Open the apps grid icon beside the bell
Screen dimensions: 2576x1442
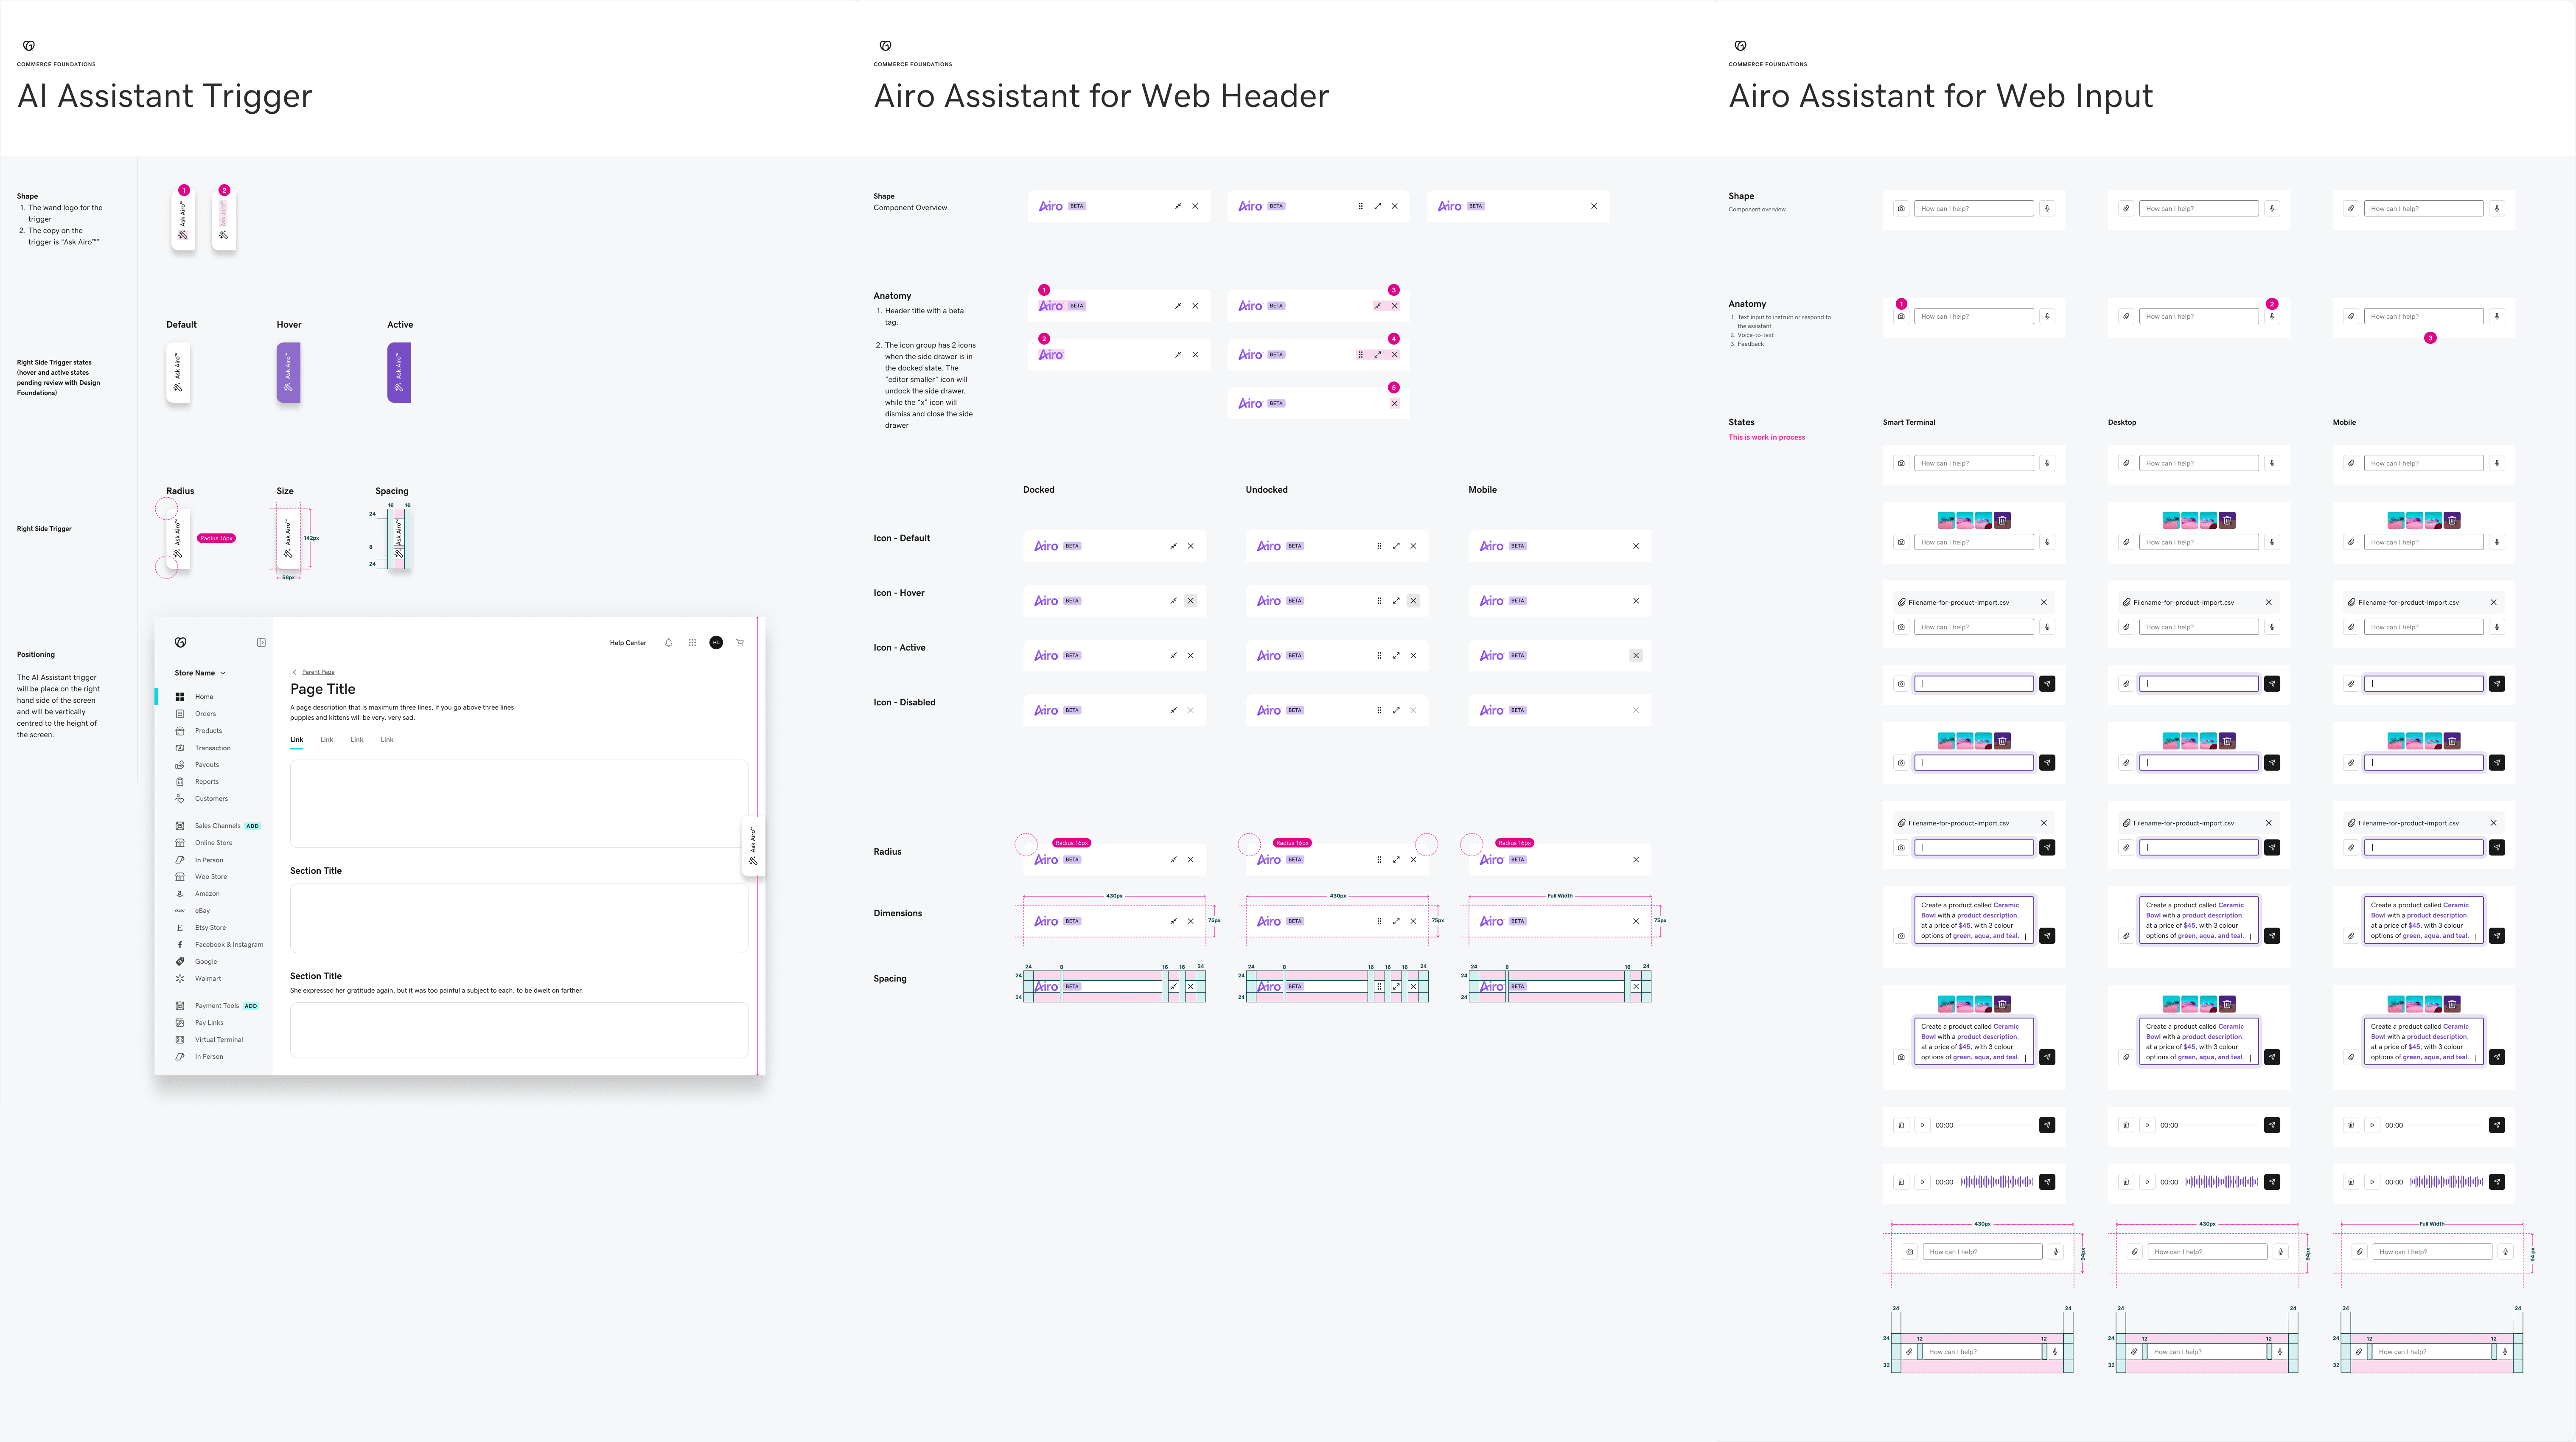coord(692,643)
